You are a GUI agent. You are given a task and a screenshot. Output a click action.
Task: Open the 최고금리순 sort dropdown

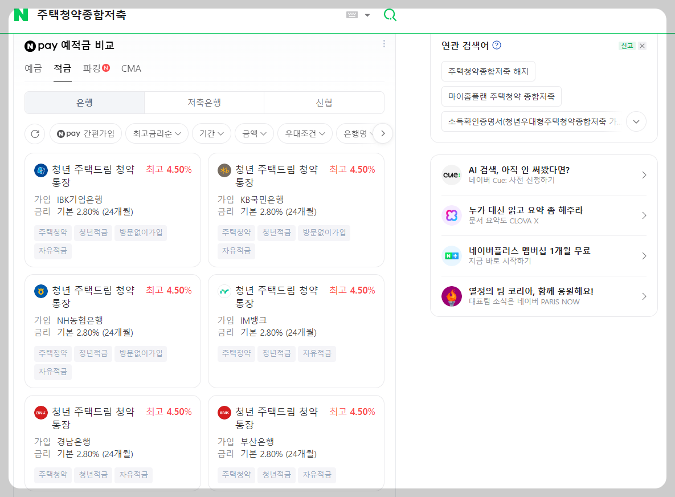[x=157, y=133]
